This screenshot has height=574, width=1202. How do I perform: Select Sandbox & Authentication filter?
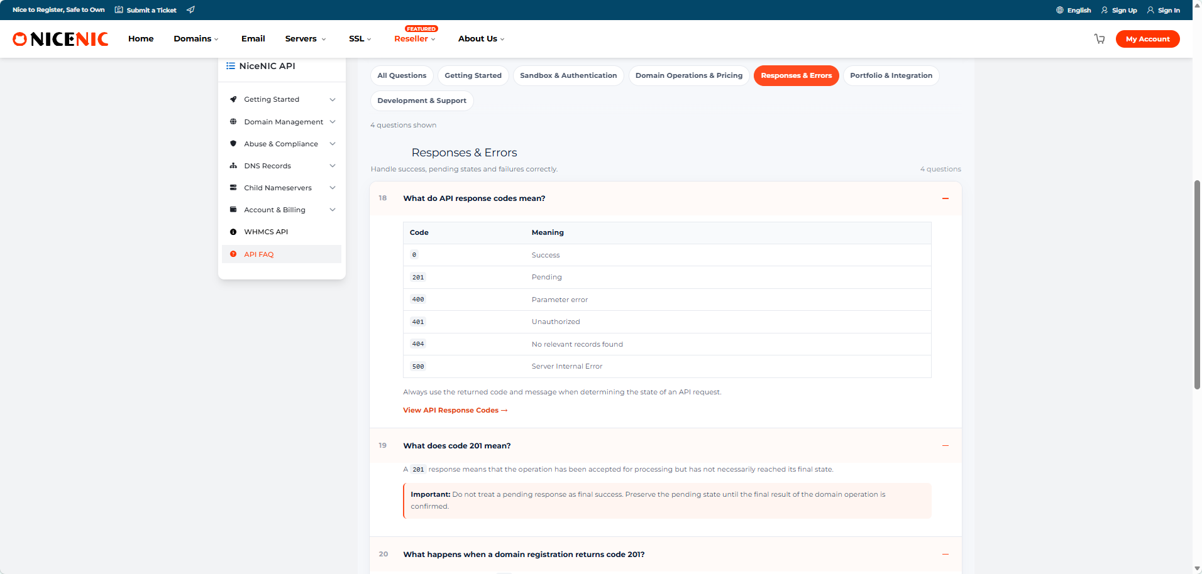tap(568, 75)
